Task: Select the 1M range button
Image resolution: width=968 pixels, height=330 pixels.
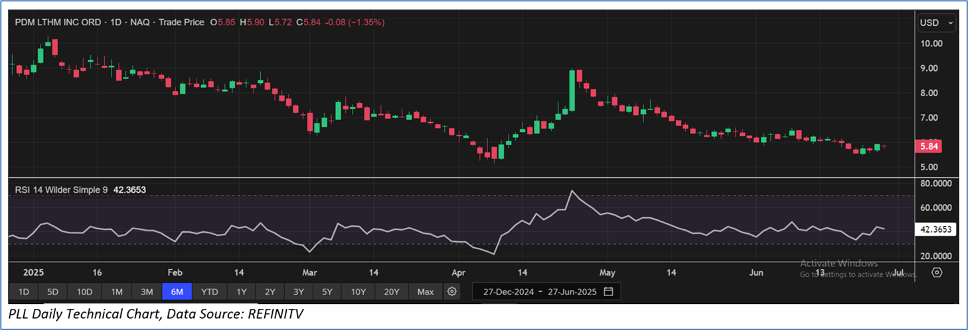Action: point(116,292)
